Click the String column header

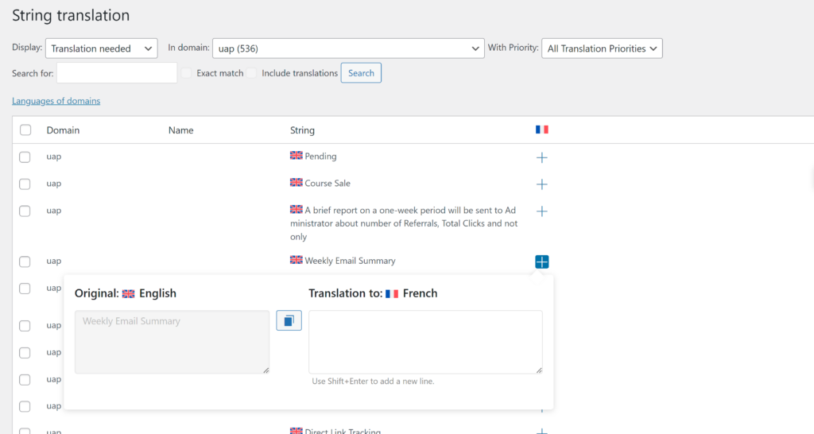tap(302, 130)
